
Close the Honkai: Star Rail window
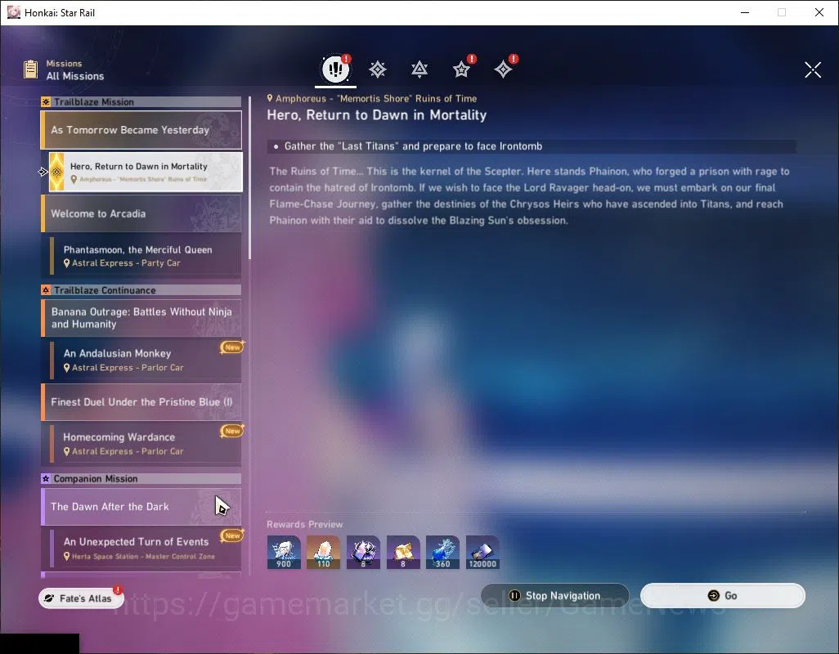pyautogui.click(x=819, y=12)
